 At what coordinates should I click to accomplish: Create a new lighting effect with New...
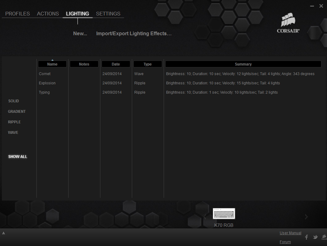pyautogui.click(x=80, y=34)
